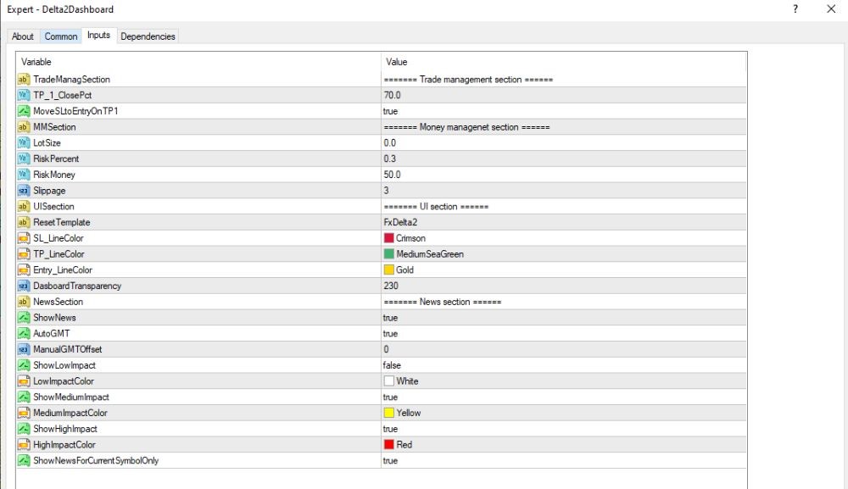The height and width of the screenshot is (489, 848).
Task: Click the RiskPercent value 0.3
Action: tap(390, 158)
